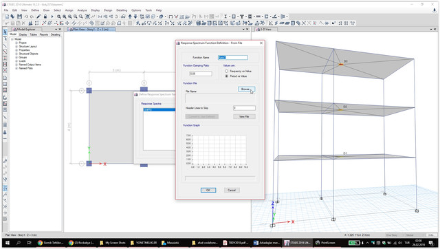Viewport: 440px width, 249px height.
Task: Switch to Detailing tab in Model Explorer
Action: click(x=55, y=34)
